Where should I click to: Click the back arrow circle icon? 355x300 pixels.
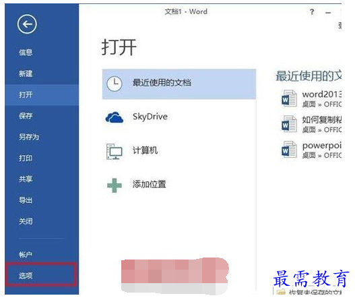point(27,24)
